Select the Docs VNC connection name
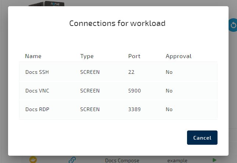Viewport: 237px width, 163px height. [37, 91]
